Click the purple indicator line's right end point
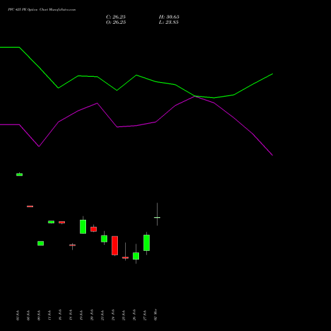This screenshot has height=331, width=331. point(273,156)
